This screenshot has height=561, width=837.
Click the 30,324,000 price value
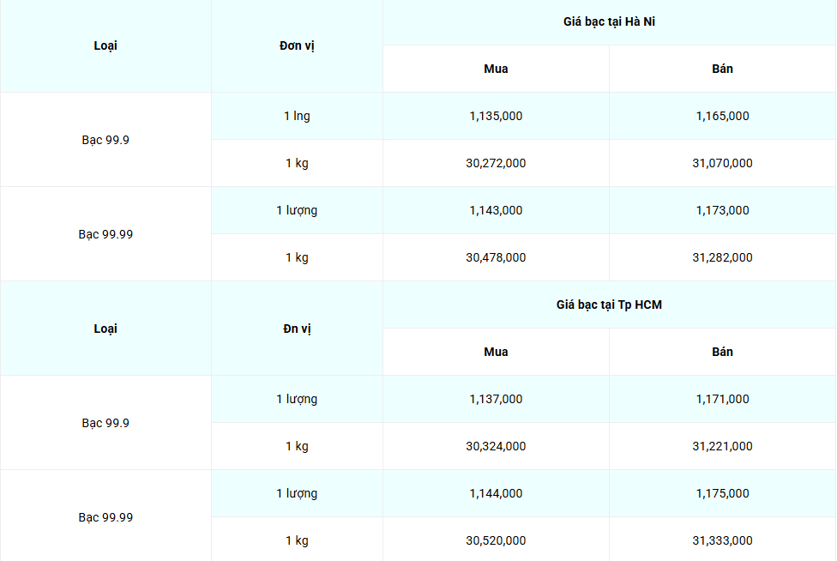pos(496,446)
